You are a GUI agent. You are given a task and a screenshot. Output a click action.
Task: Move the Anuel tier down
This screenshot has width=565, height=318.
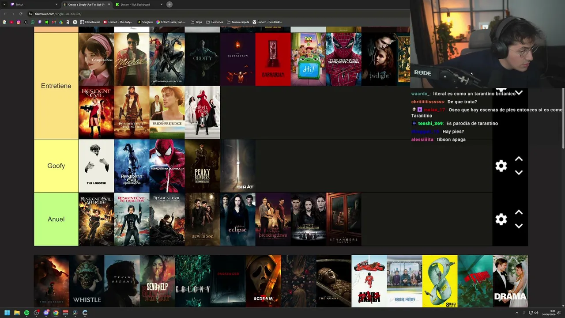tap(519, 226)
